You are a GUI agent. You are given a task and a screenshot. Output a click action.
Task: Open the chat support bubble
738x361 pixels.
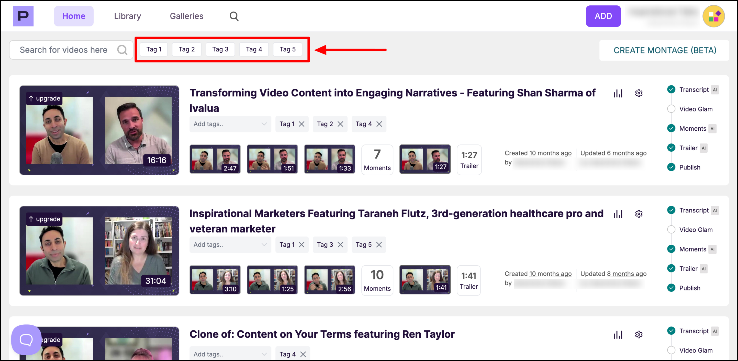(x=26, y=340)
